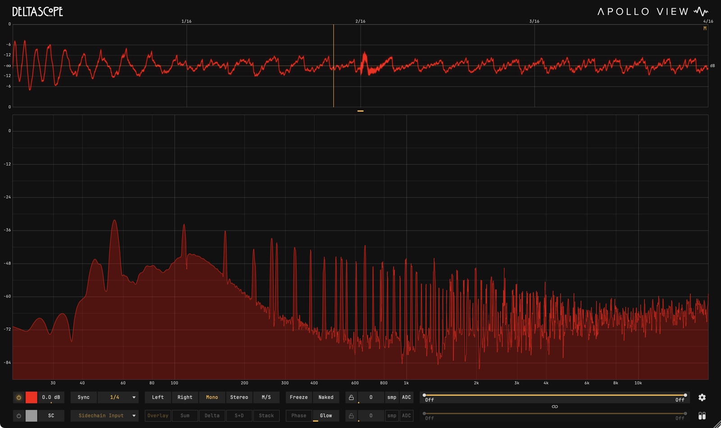Image resolution: width=721 pixels, height=428 pixels.
Task: Open the Sidechain Input dropdown
Action: [x=105, y=416]
